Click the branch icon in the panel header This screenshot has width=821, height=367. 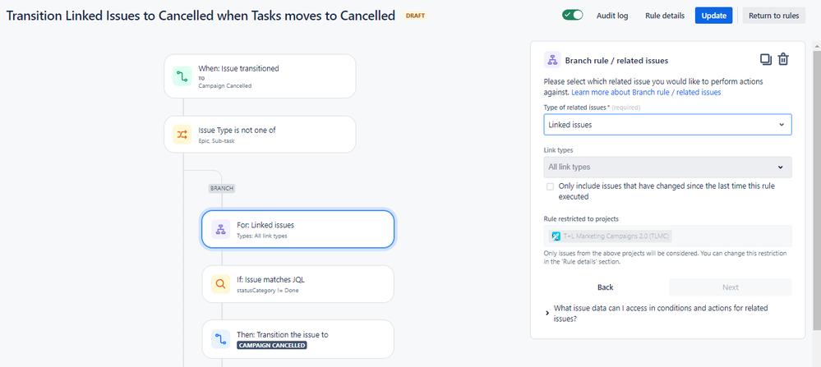click(x=552, y=60)
